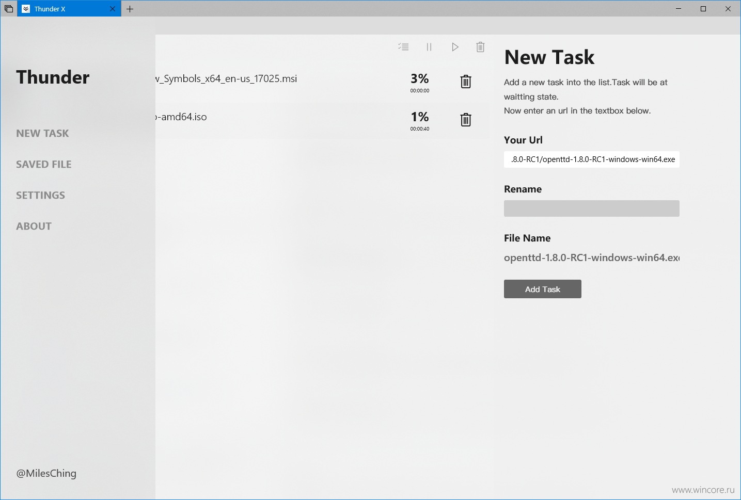Go to SETTINGS in the sidebar
This screenshot has height=500, width=741.
pyautogui.click(x=41, y=195)
